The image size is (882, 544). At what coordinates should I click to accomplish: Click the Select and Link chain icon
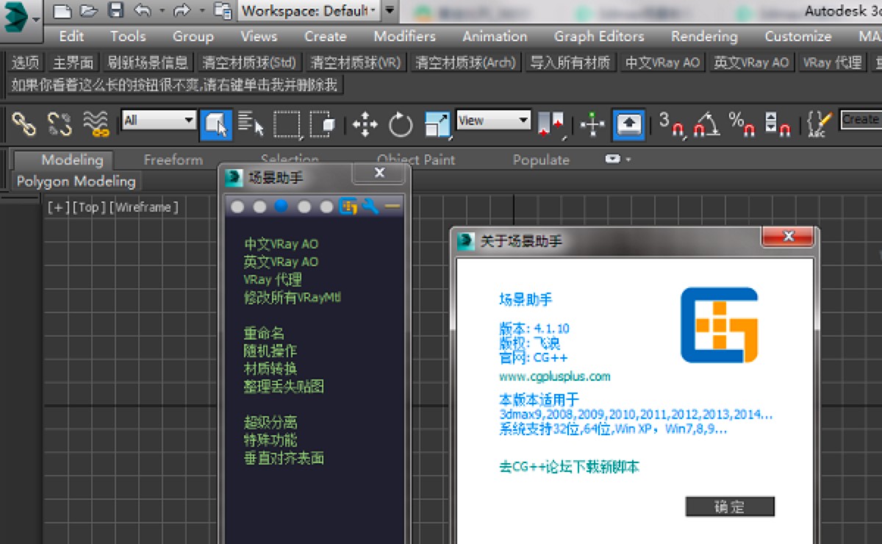(x=24, y=124)
